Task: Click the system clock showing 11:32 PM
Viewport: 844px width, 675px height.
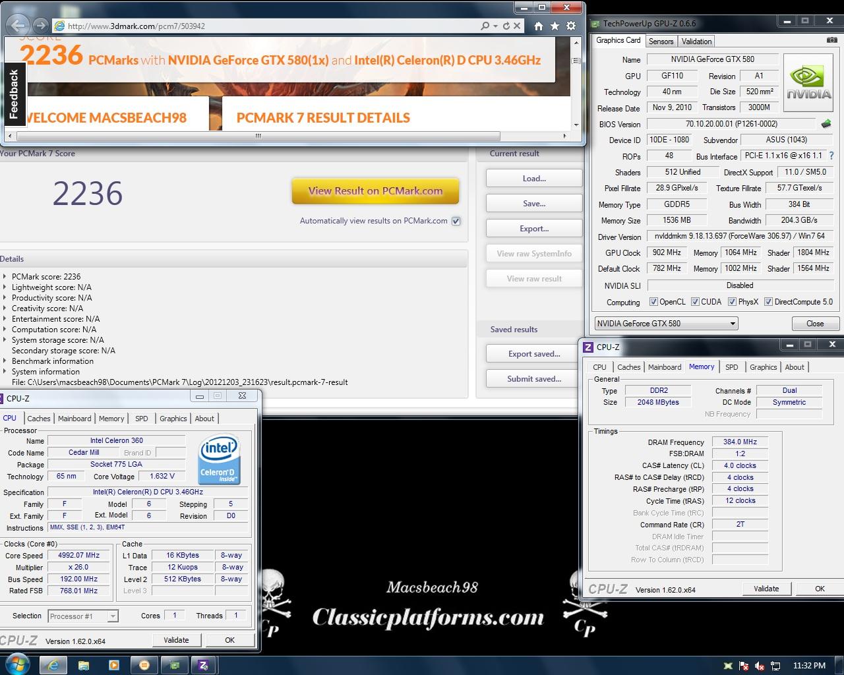Action: (809, 666)
